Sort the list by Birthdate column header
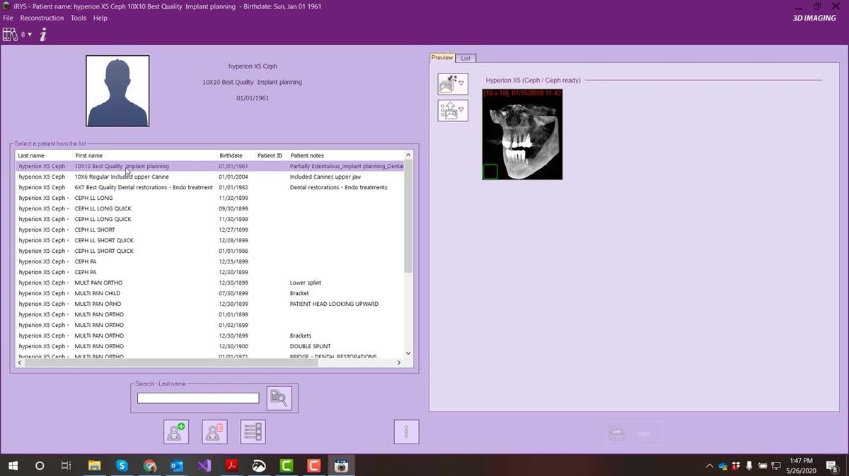Viewport: 849px width, 476px height. 231,155
